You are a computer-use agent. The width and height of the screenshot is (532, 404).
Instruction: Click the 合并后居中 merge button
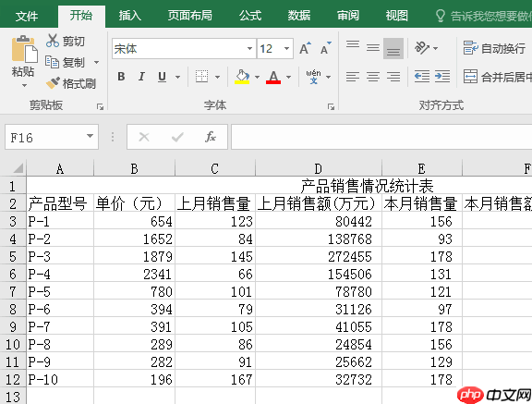tap(498, 77)
